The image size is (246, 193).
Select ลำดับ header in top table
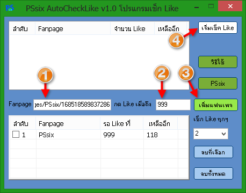22,28
